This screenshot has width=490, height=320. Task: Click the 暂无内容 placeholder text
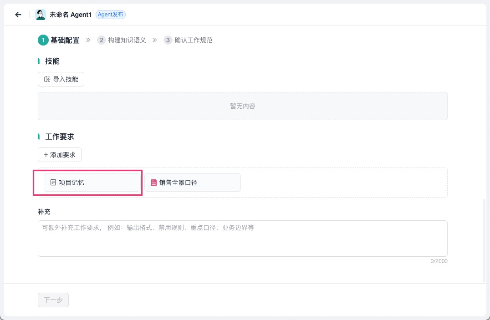click(243, 106)
